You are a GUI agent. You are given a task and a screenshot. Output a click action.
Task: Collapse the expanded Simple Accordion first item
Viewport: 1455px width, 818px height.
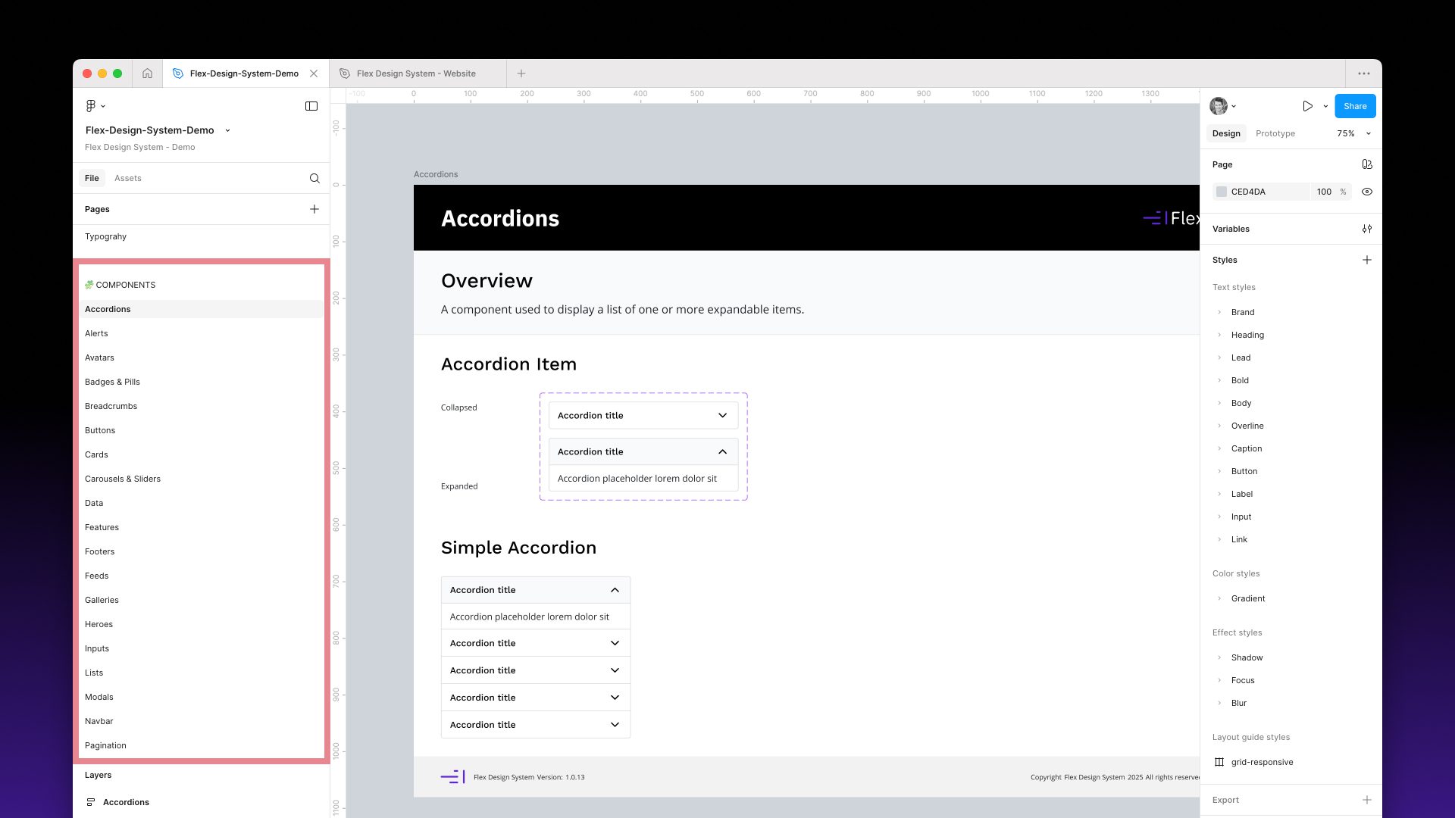click(615, 590)
